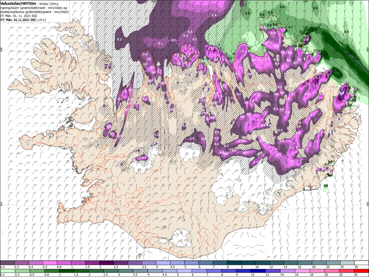Pick the snow scale swatch starting at 1.5
The height and width of the screenshot is (277, 369).
point(92,263)
